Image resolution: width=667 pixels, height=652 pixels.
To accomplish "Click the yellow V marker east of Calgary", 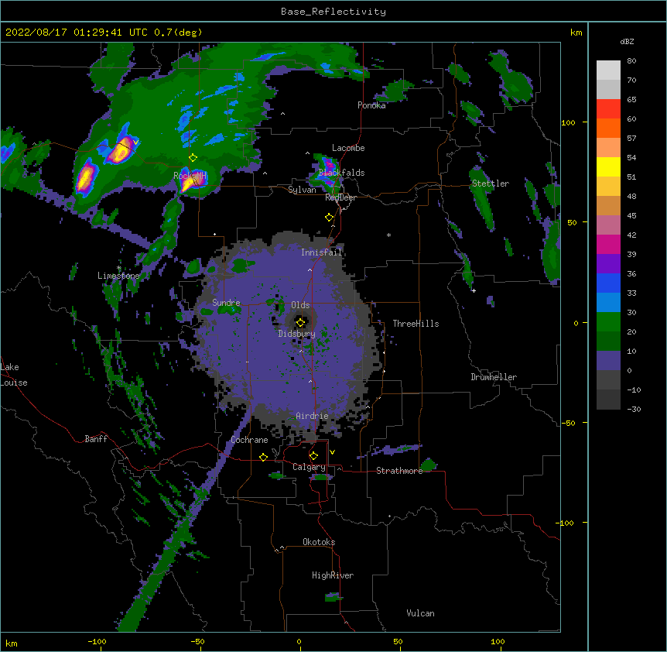I will tap(332, 452).
